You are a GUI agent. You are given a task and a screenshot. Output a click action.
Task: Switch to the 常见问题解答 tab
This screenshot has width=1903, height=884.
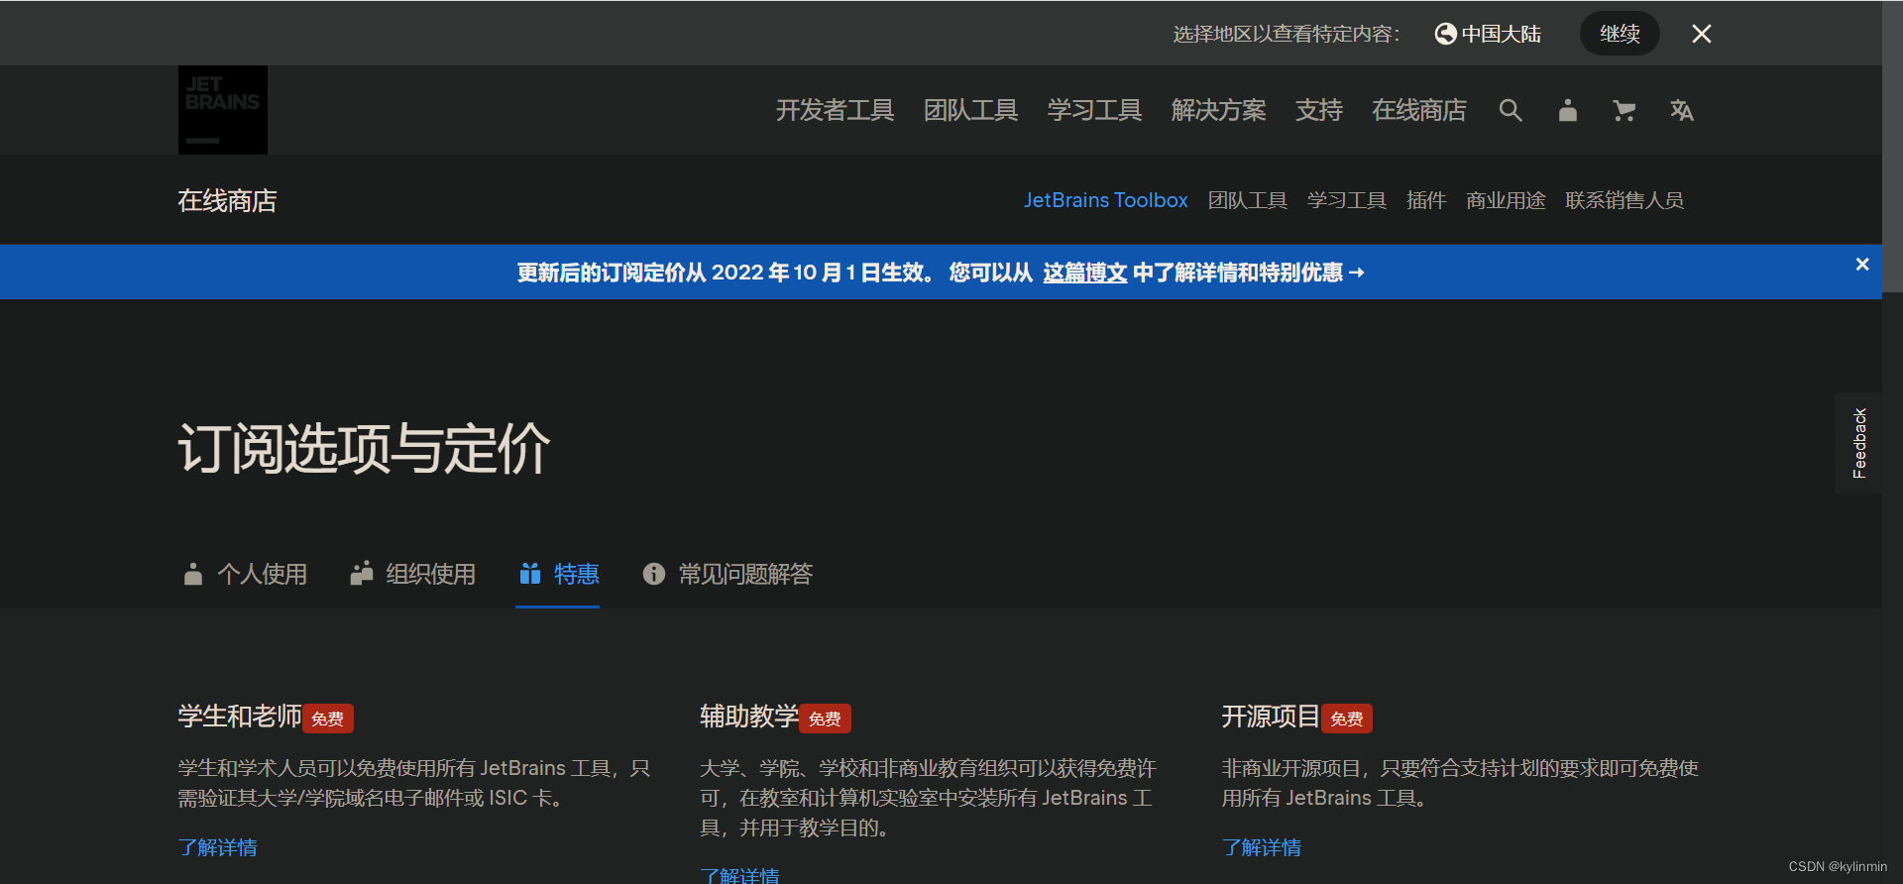[728, 574]
